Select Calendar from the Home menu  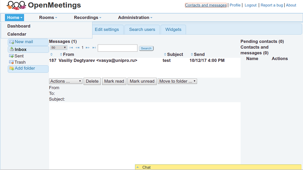17,34
